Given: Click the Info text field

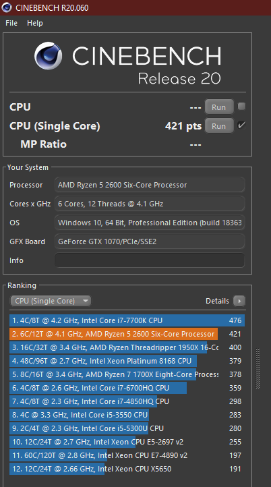Looking at the screenshot, I should point(150,260).
